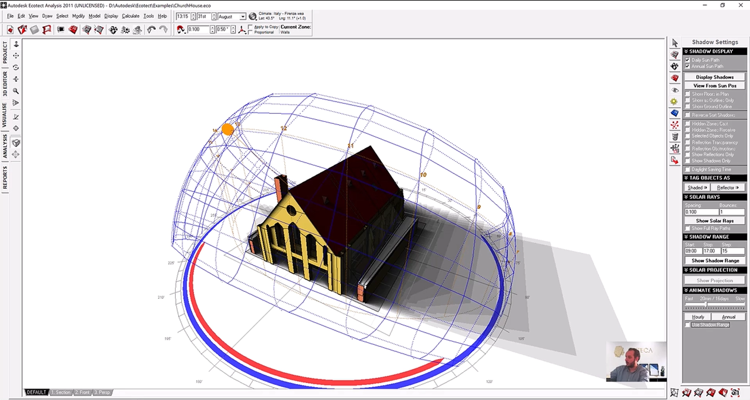Collapse the SOLAR RAYS section
The width and height of the screenshot is (750, 400).
pos(714,197)
